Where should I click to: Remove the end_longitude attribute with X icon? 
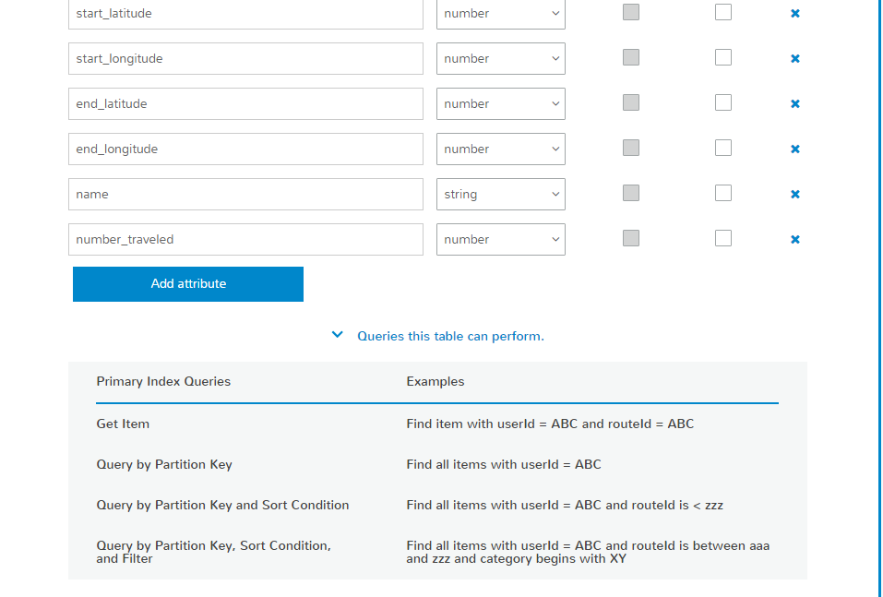(794, 149)
